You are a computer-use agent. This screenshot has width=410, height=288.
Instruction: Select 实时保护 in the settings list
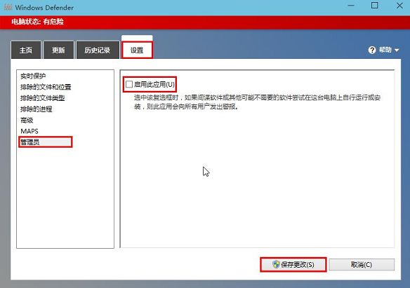click(33, 76)
